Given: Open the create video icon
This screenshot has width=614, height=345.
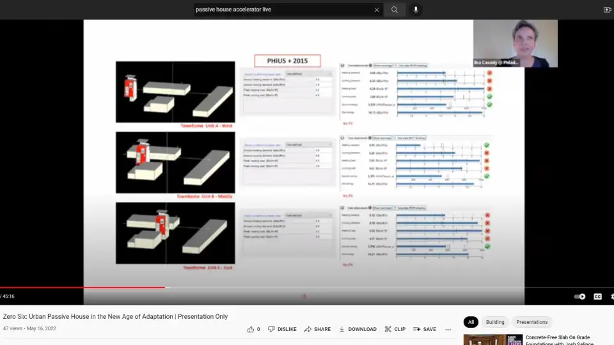Looking at the screenshot, I should (607, 10).
